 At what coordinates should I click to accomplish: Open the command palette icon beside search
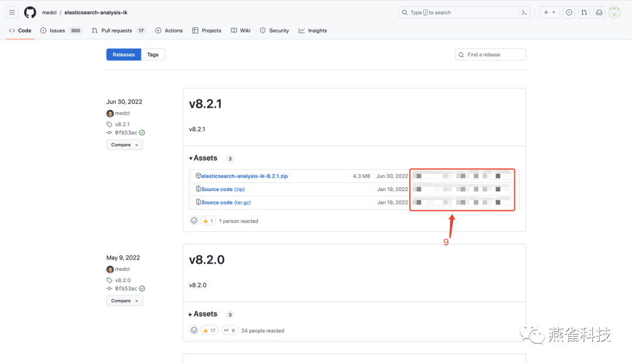pyautogui.click(x=524, y=12)
